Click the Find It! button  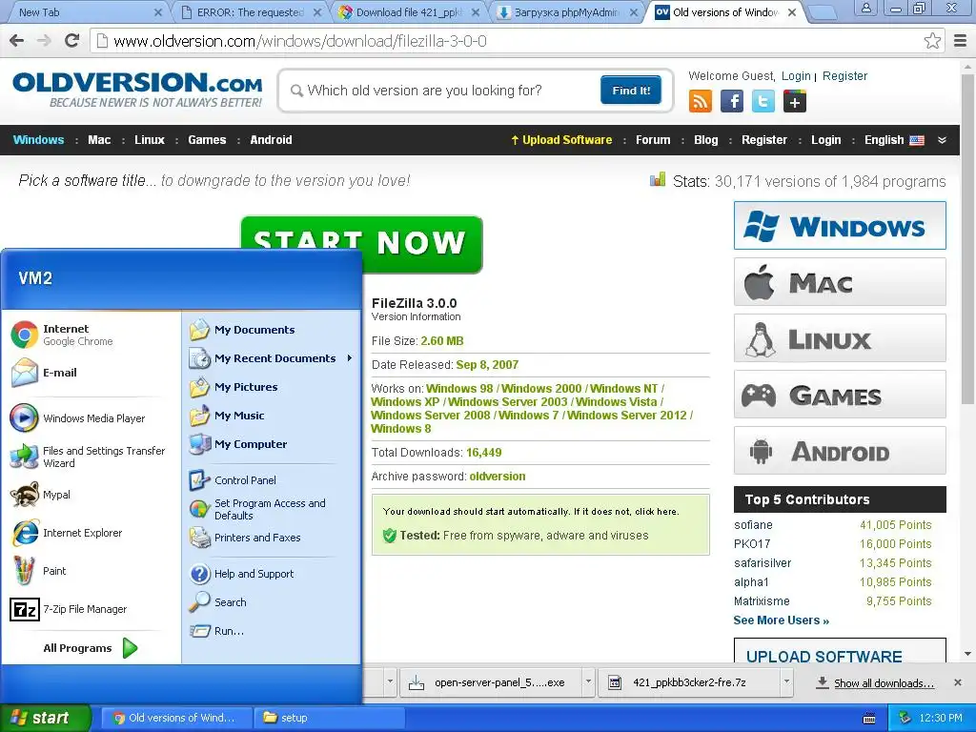click(x=631, y=91)
